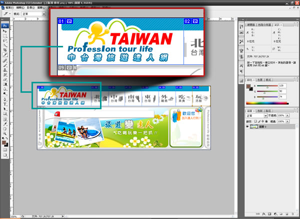The image size is (300, 219).
Task: Switch to the 色階分佈圖 Histogram tab
Action: [264, 25]
